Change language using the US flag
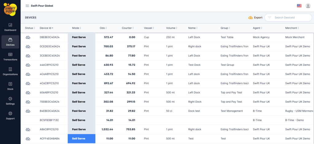 click(299, 6)
